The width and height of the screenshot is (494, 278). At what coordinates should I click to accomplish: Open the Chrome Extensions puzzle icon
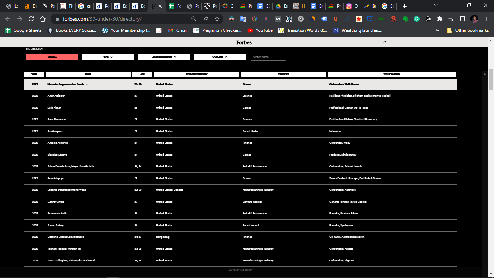pos(439,19)
